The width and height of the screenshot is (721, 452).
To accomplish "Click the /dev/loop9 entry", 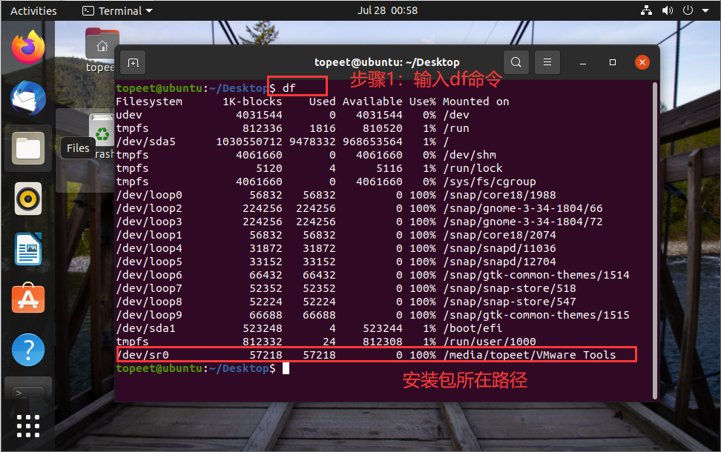I will [149, 315].
